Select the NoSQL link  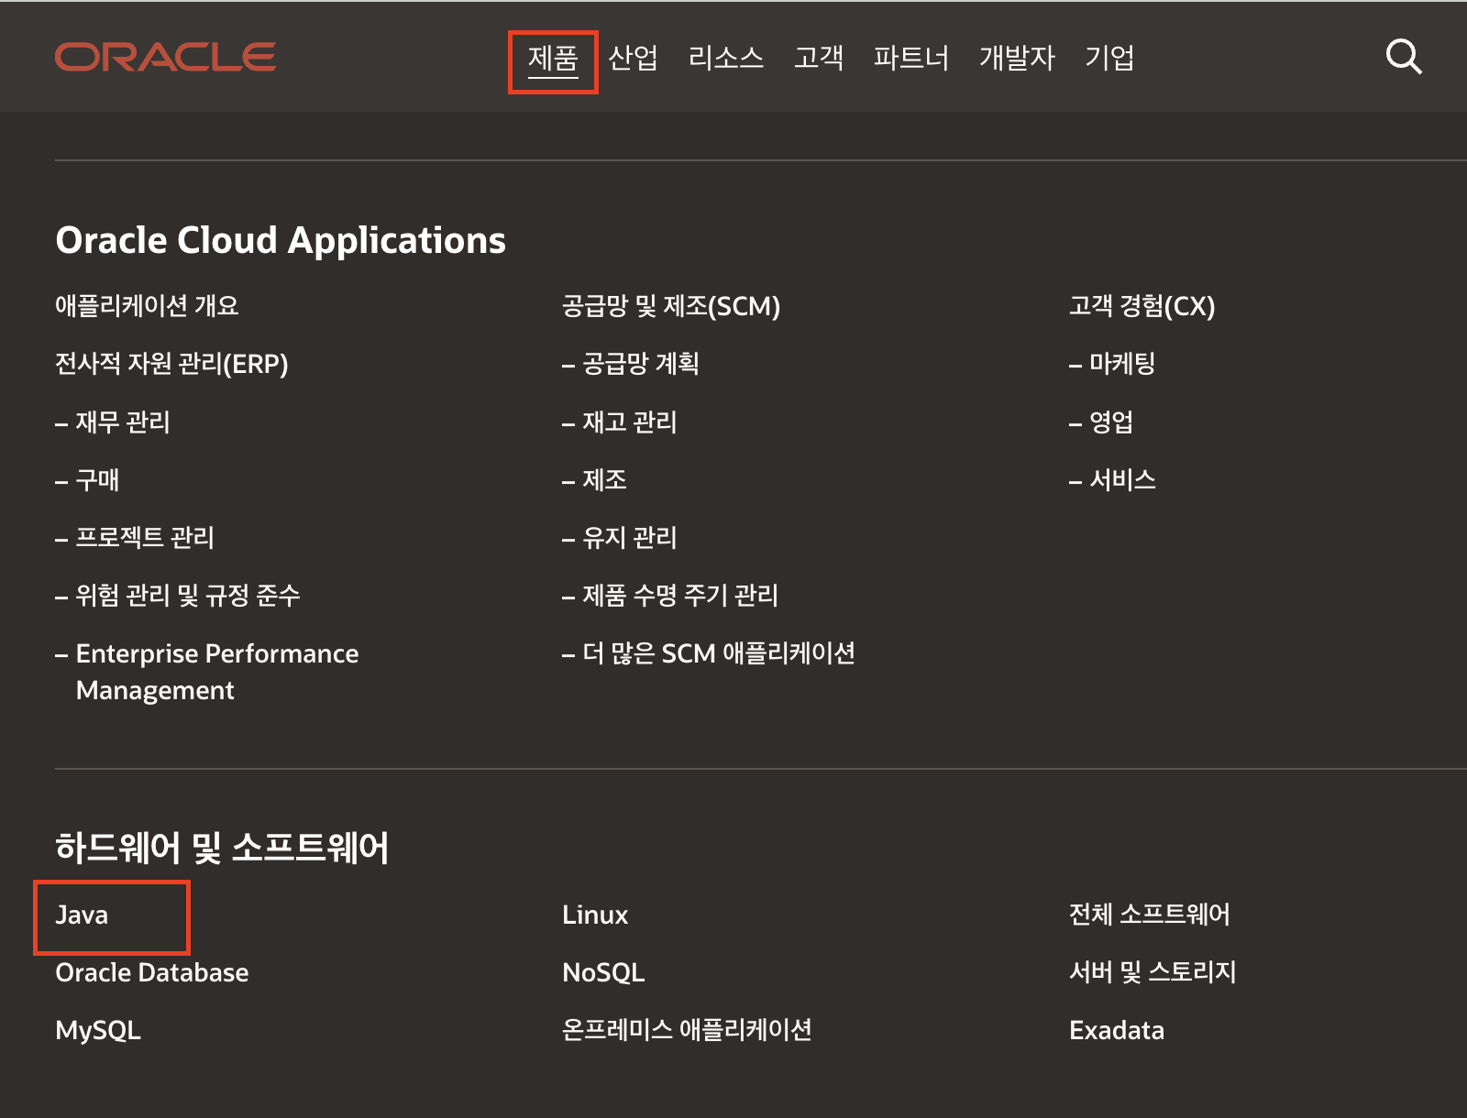[x=603, y=972]
